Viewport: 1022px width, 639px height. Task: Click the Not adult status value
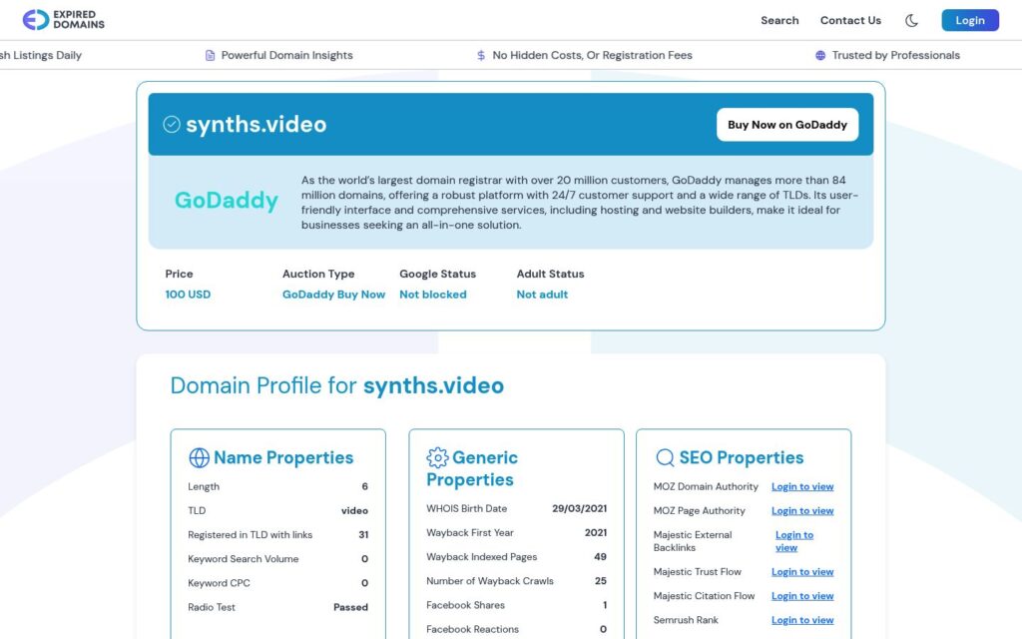point(542,295)
